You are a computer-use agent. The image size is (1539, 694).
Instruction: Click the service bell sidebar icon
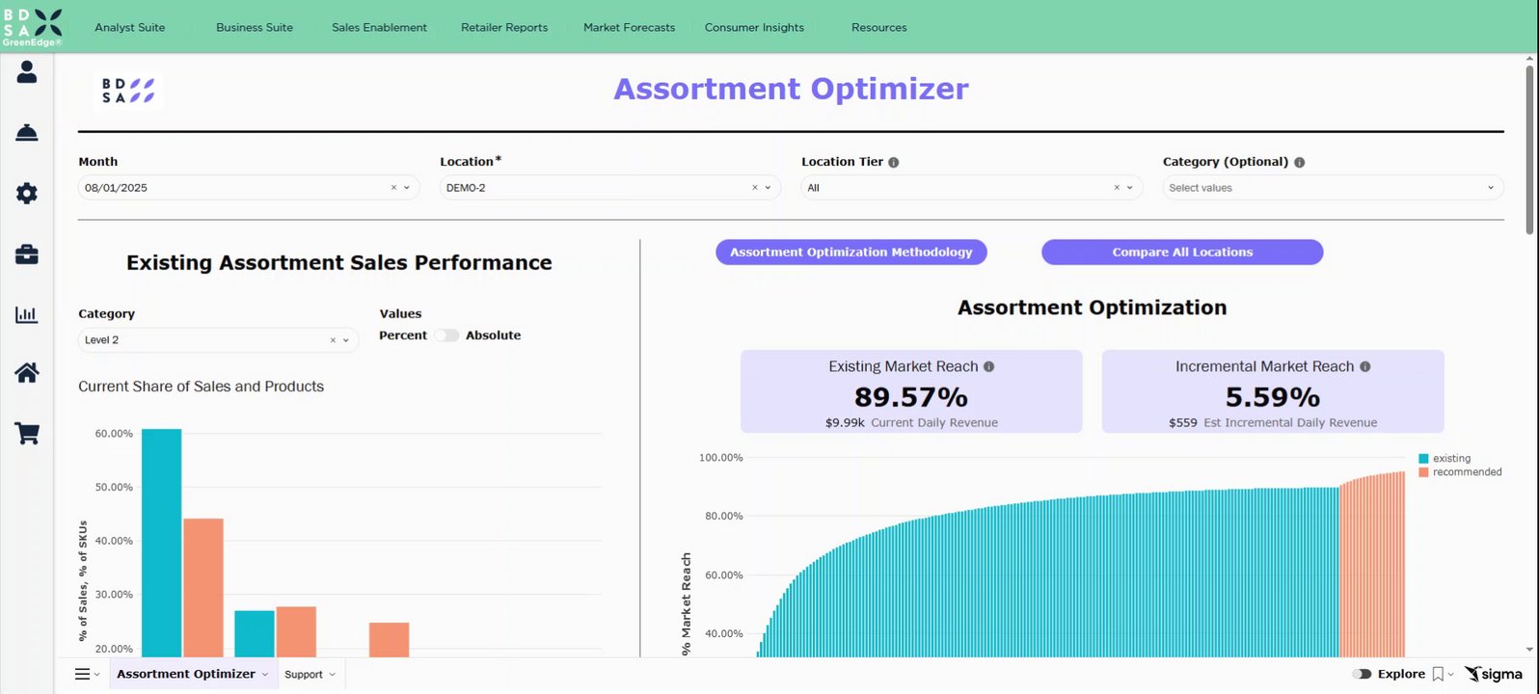27,133
